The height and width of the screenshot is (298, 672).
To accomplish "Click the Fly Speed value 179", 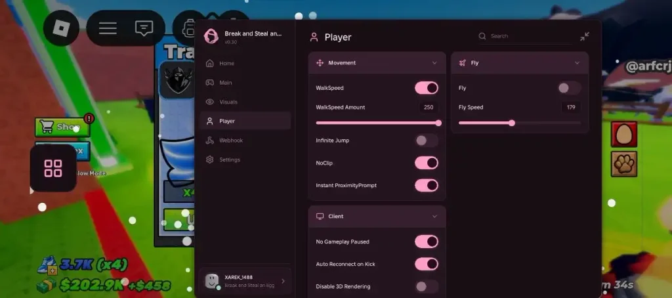I will [x=571, y=107].
